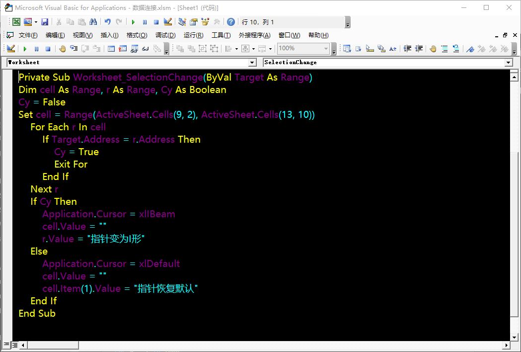
Task: Click the Insert UserForm icon
Action: [x=28, y=22]
